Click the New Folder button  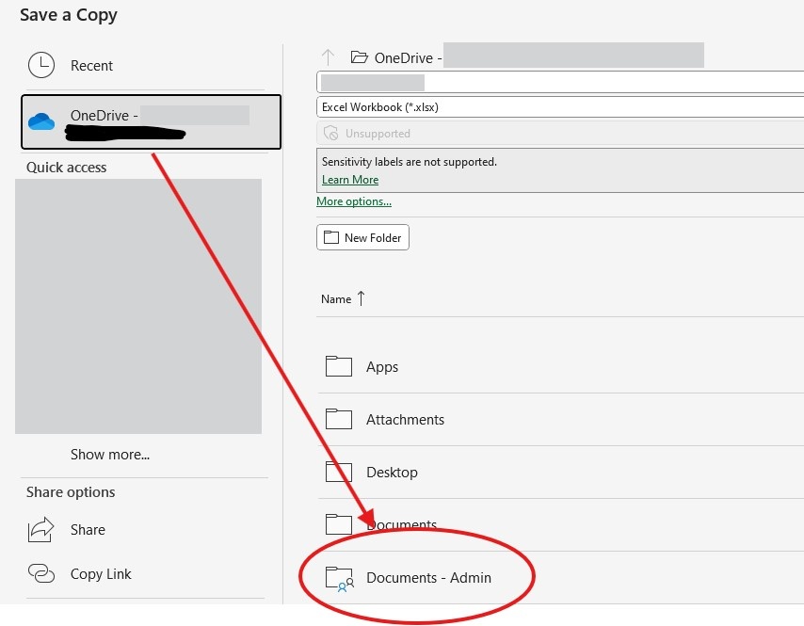click(362, 237)
